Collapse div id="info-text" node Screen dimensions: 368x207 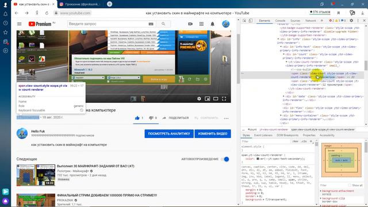tap(281, 47)
